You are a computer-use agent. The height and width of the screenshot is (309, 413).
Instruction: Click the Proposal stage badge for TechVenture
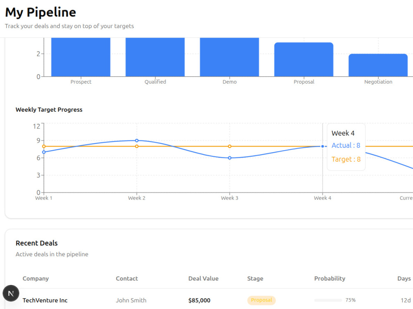pyautogui.click(x=261, y=300)
